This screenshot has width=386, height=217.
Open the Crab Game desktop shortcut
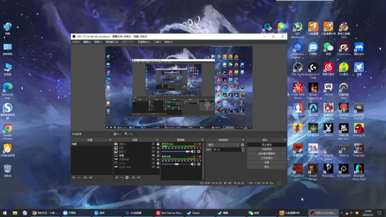tap(313, 150)
